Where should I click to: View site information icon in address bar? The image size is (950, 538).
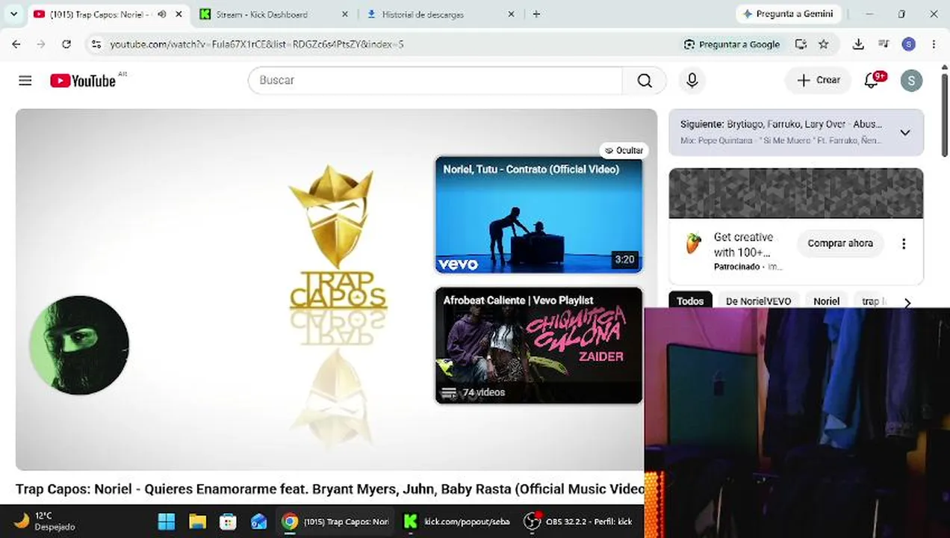(96, 44)
